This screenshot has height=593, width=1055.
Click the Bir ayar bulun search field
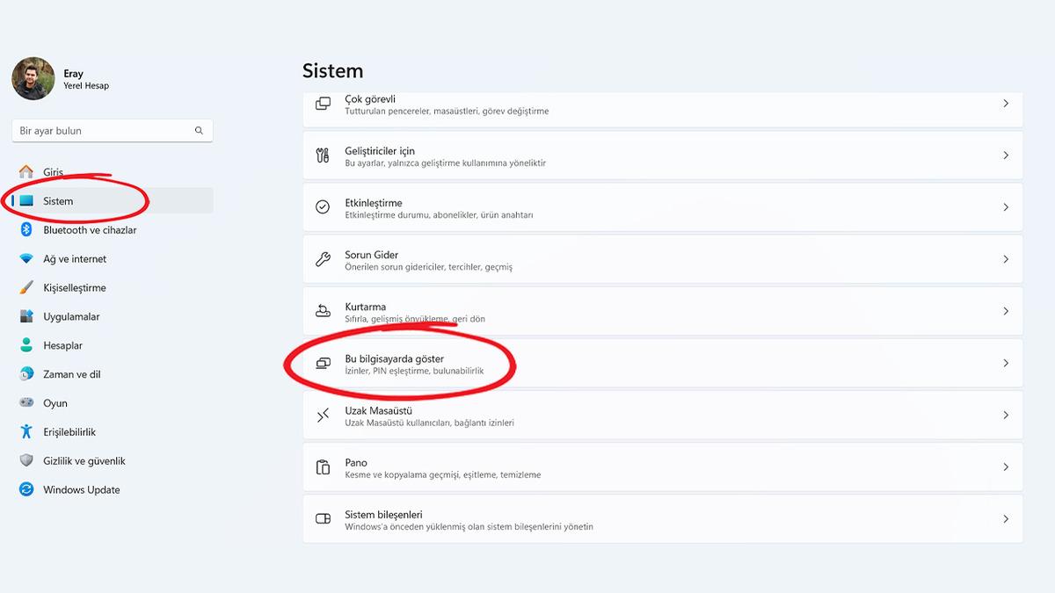[101, 131]
